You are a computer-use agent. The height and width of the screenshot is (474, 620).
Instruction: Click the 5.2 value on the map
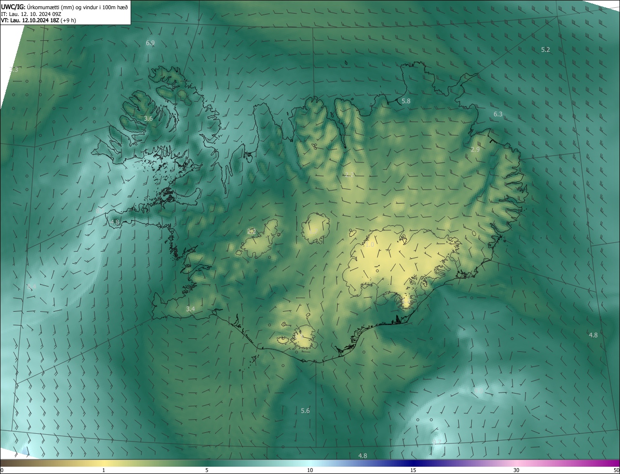click(545, 49)
